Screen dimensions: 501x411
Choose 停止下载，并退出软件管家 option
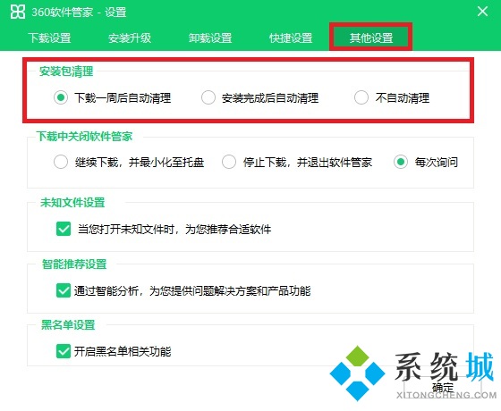229,162
